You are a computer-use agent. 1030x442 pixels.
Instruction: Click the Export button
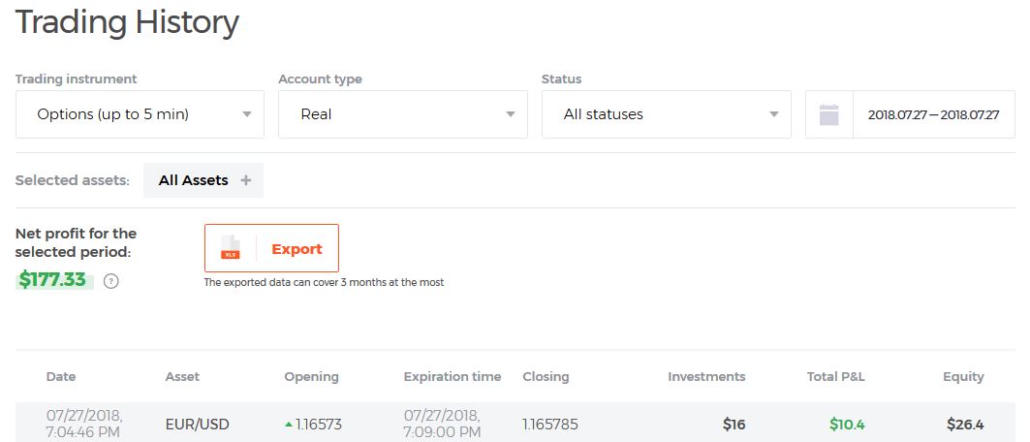(271, 248)
